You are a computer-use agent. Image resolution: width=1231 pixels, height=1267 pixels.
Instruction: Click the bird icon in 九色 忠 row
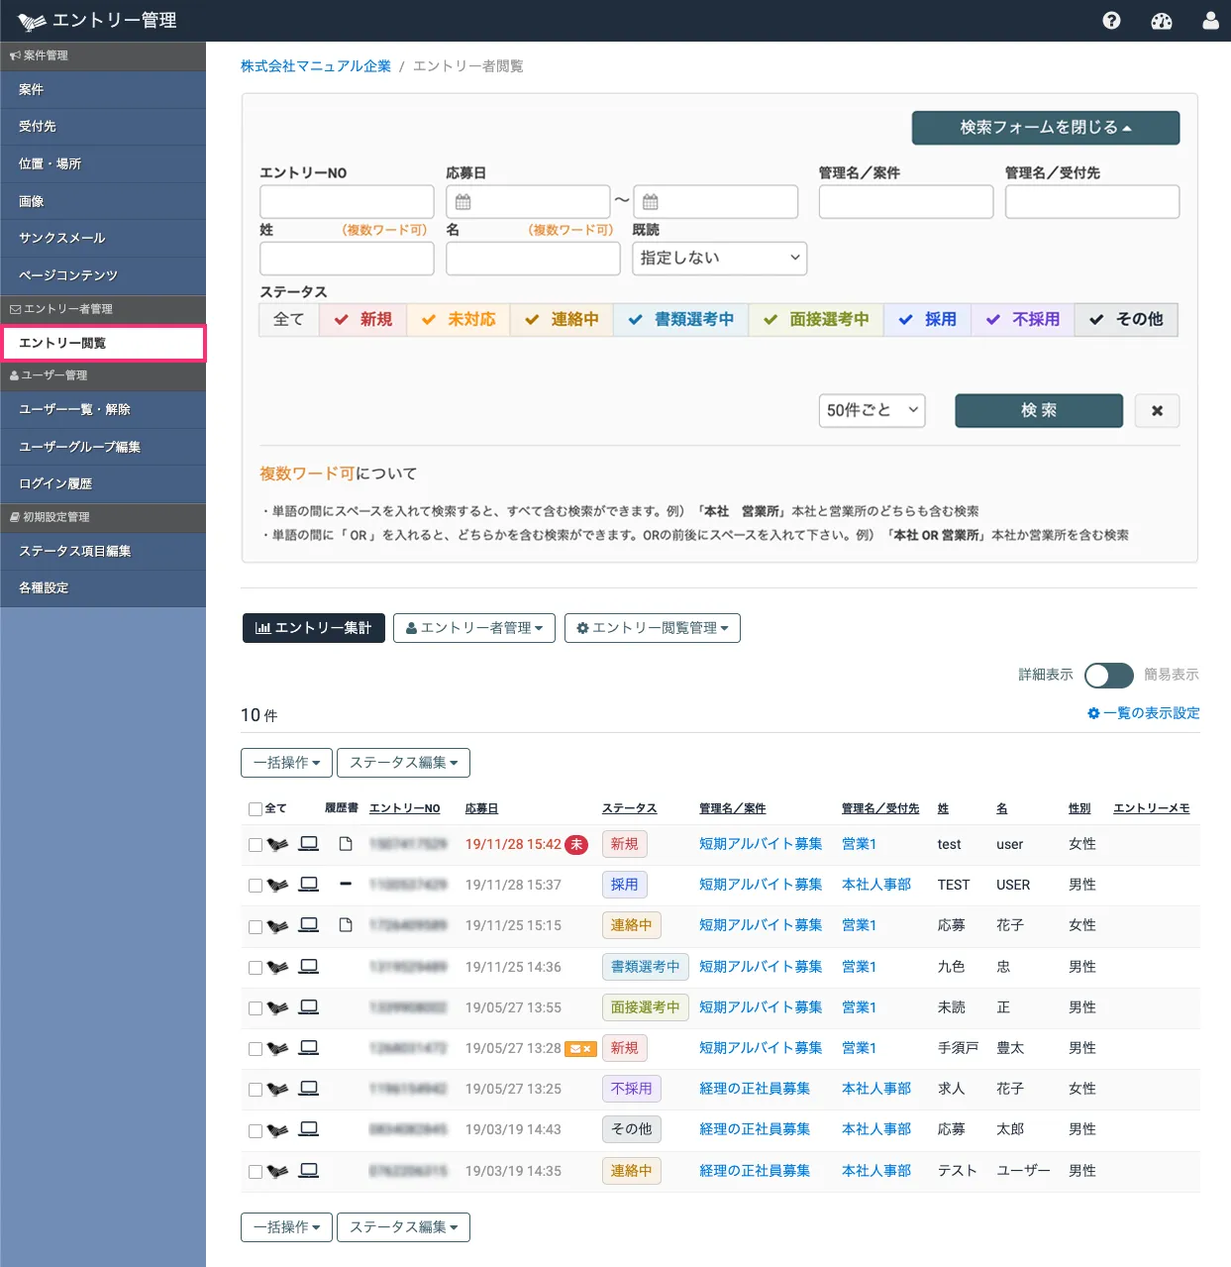point(277,968)
